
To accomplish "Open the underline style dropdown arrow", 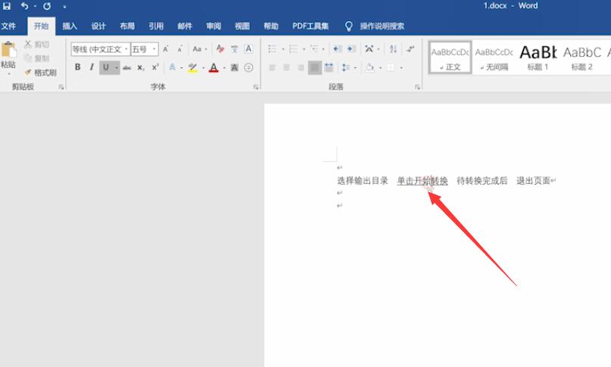I will point(117,68).
